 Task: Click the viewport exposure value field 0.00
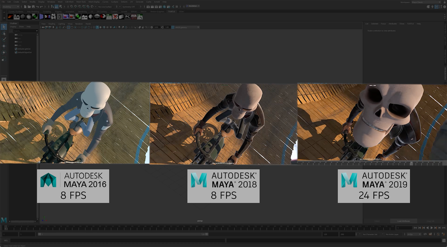point(156,27)
